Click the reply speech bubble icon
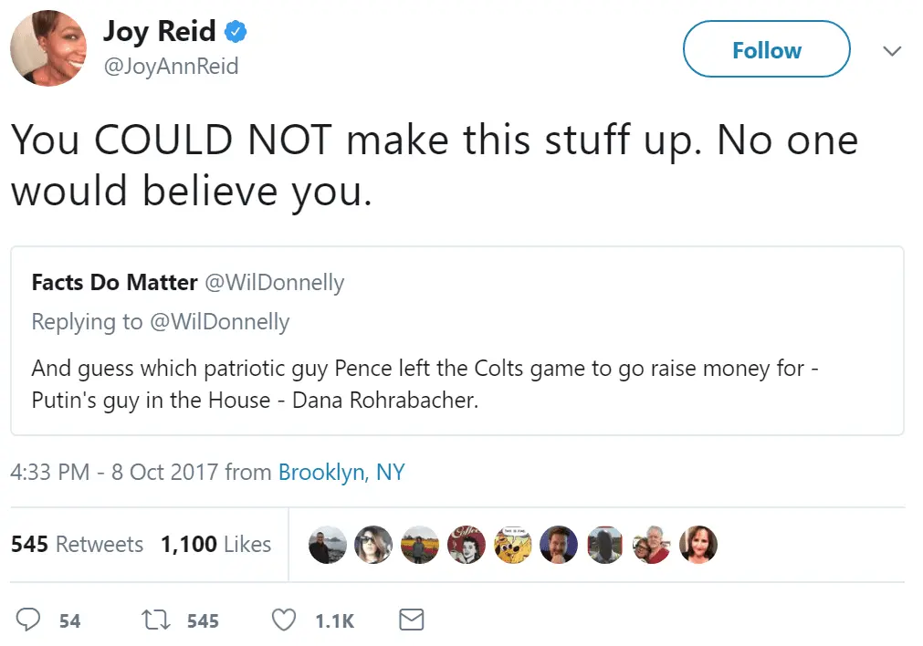Screen dimensions: 923x646 click(29, 620)
